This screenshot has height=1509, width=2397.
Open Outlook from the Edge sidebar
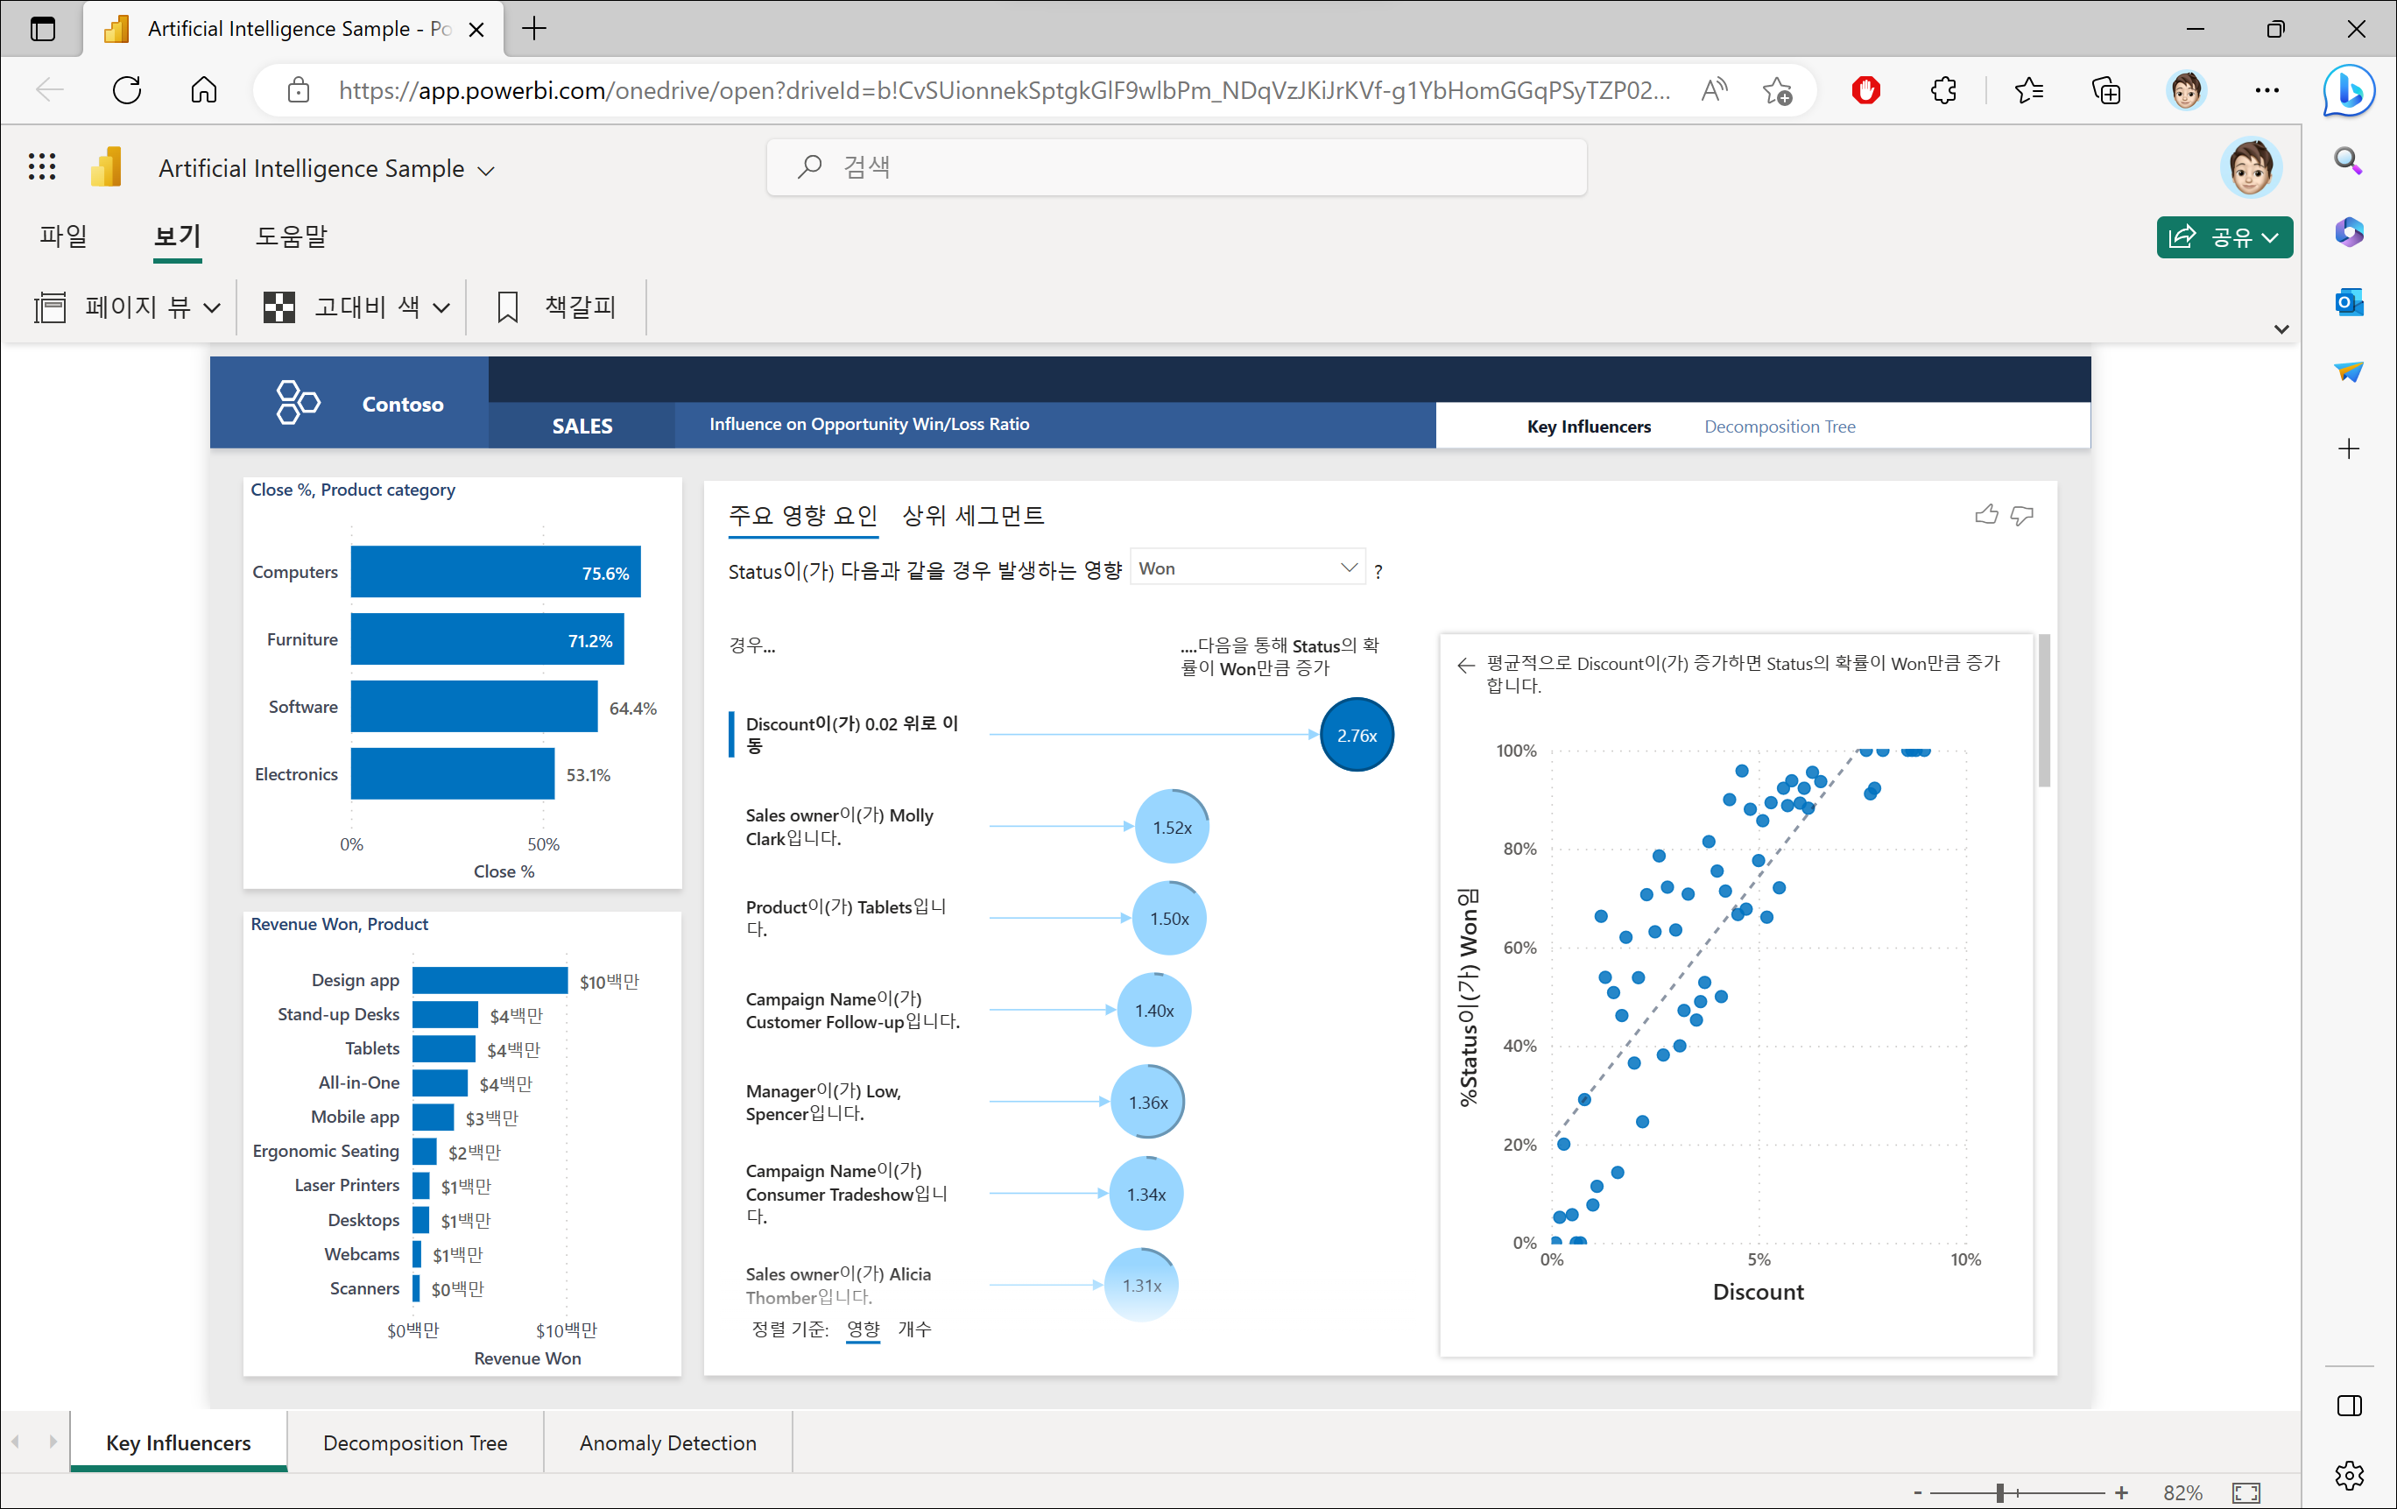pos(2349,301)
